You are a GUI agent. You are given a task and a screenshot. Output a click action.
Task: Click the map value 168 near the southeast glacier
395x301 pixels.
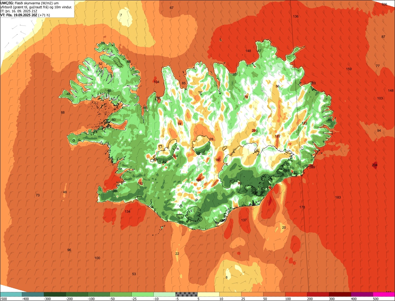(287, 171)
